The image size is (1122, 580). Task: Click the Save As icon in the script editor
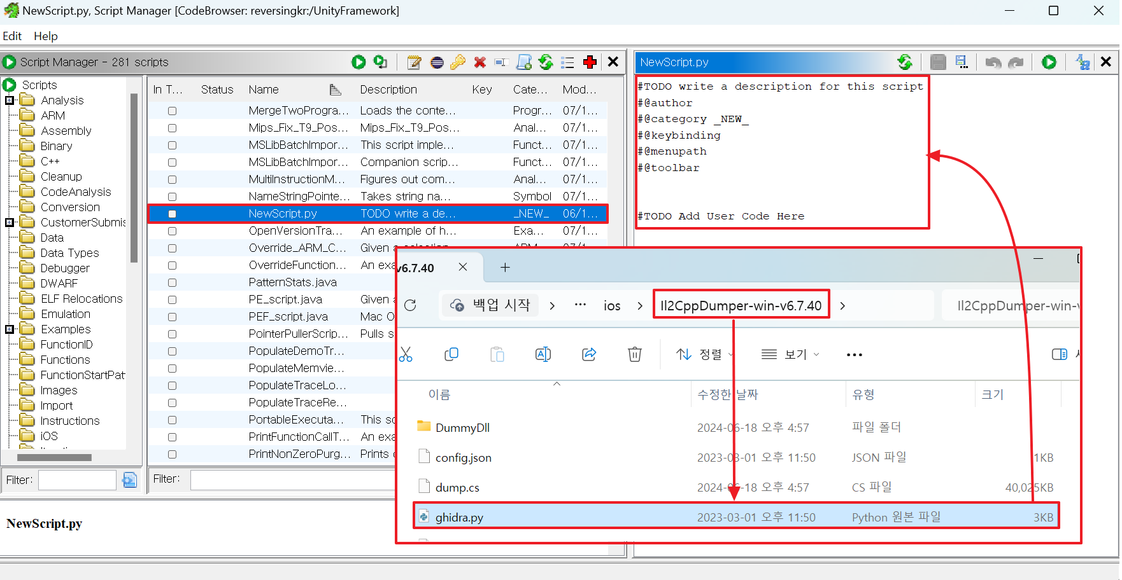(x=962, y=62)
